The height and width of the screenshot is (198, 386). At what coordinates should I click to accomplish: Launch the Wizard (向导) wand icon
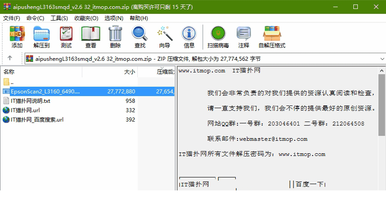(x=165, y=34)
